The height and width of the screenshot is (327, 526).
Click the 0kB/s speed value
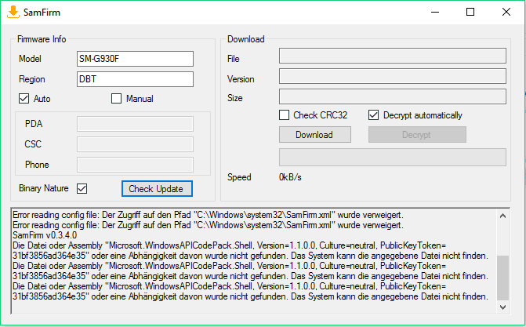290,177
